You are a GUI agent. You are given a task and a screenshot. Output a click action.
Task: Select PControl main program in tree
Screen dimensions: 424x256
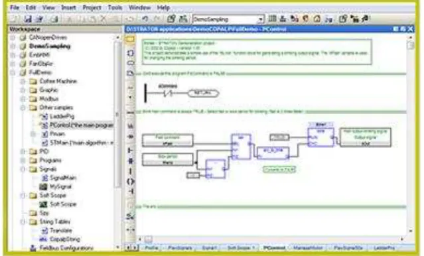(81, 125)
